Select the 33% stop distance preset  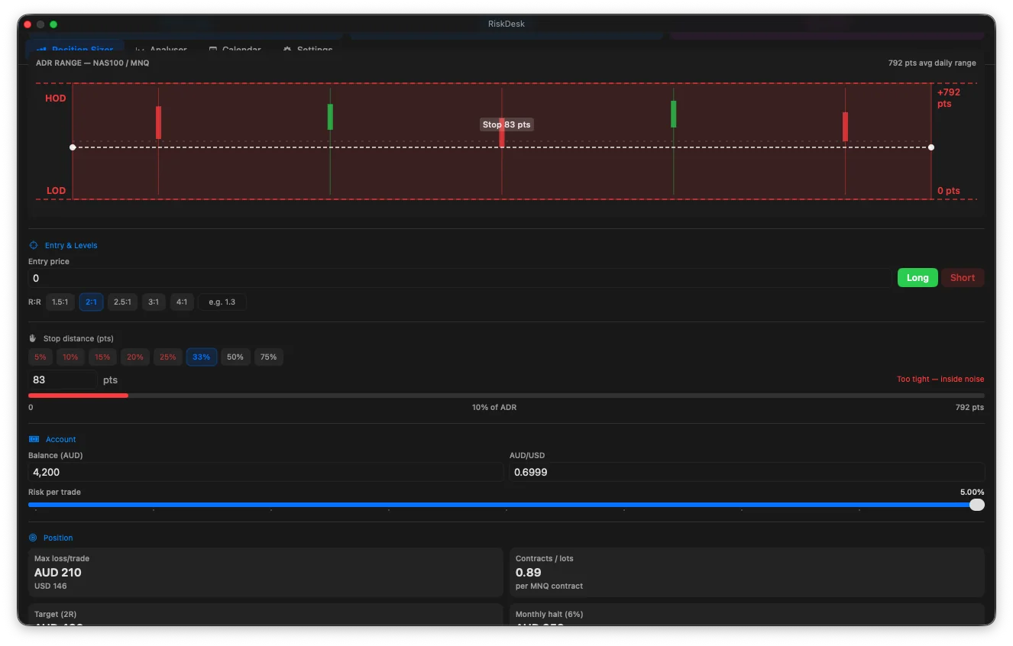(202, 357)
